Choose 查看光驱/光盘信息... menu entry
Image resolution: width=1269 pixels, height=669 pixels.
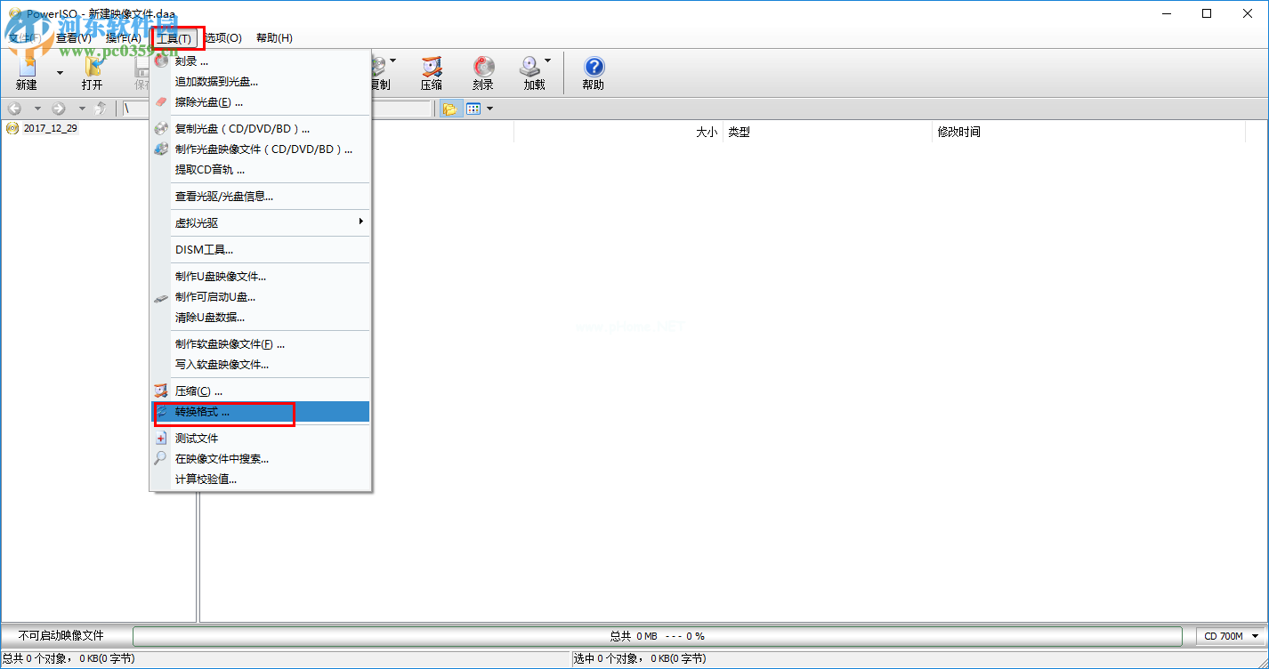point(260,197)
